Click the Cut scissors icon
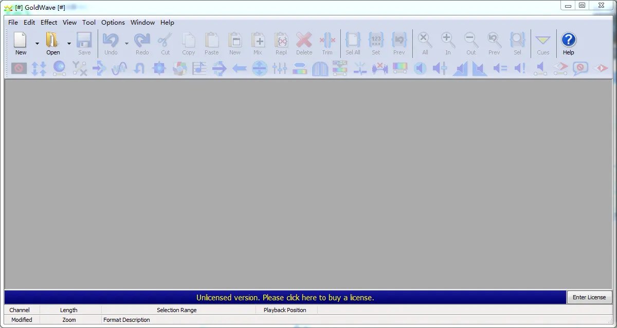The width and height of the screenshot is (617, 328). [x=165, y=41]
